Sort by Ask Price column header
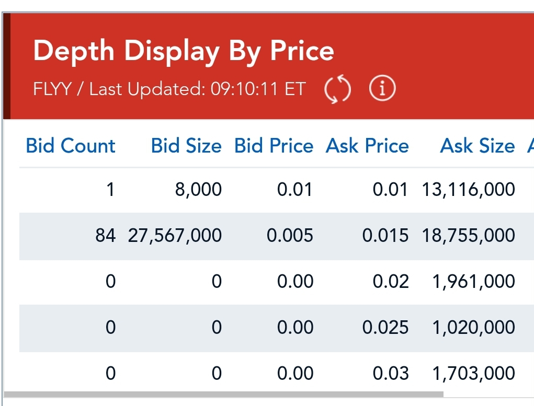 click(x=367, y=146)
